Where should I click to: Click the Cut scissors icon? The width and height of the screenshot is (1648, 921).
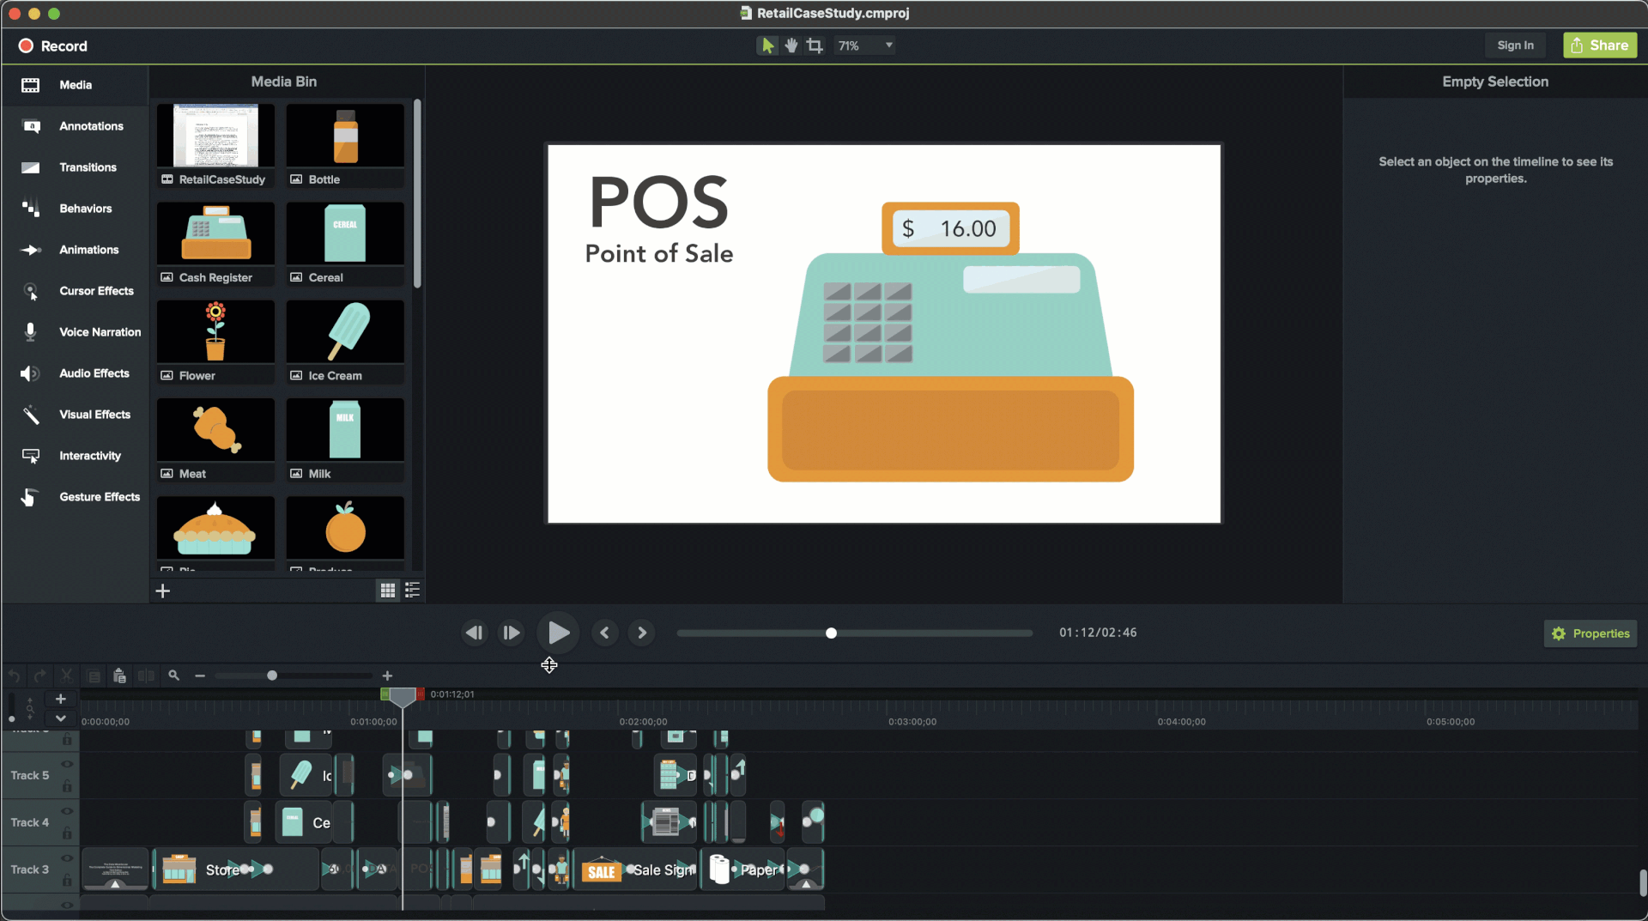pyautogui.click(x=66, y=676)
